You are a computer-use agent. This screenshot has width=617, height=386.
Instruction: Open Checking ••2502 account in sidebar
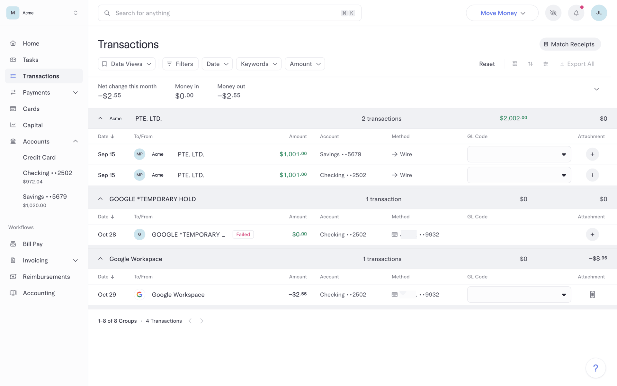click(47, 177)
